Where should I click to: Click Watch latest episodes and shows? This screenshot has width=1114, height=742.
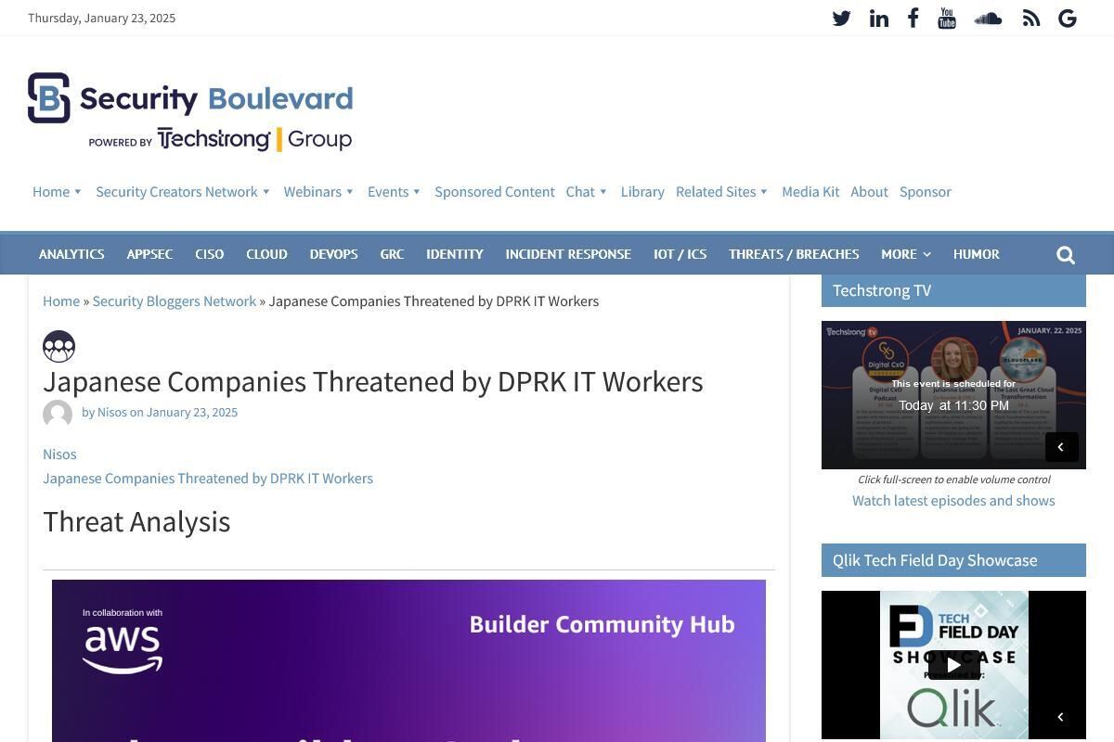pyautogui.click(x=953, y=501)
